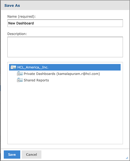This screenshot has width=130, height=161.
Task: Click the HCL_America,_Inc. folder icon
Action: click(x=14, y=67)
